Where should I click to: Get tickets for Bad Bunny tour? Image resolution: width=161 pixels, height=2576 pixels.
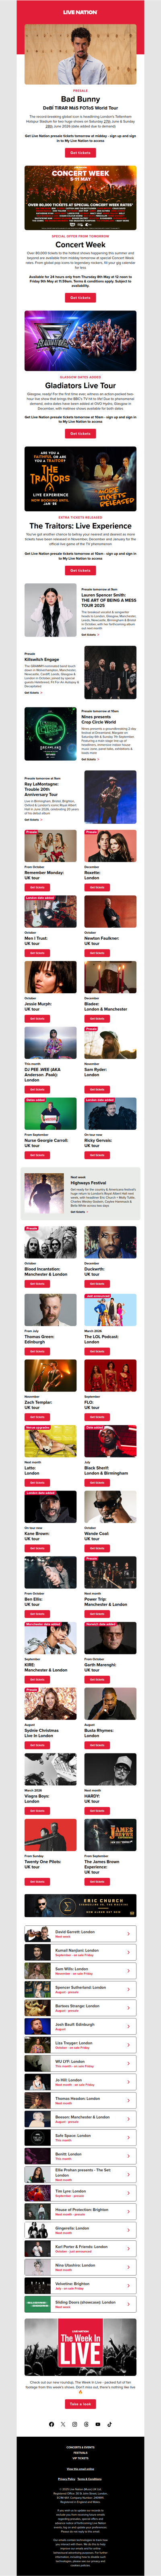tap(80, 153)
